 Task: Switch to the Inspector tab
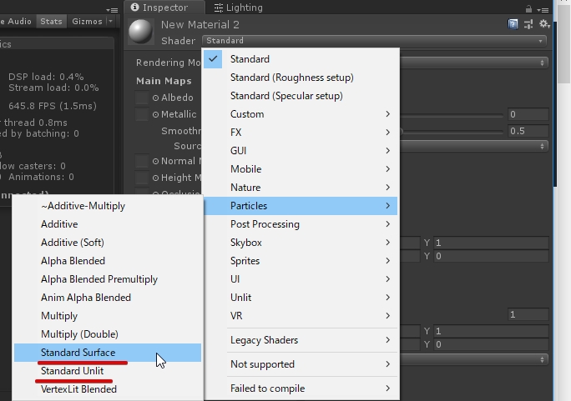coord(164,8)
